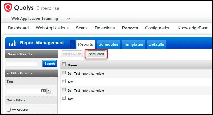Viewport: 213px width, 115px height.
Task: Open the Reports menu
Action: 130,28
